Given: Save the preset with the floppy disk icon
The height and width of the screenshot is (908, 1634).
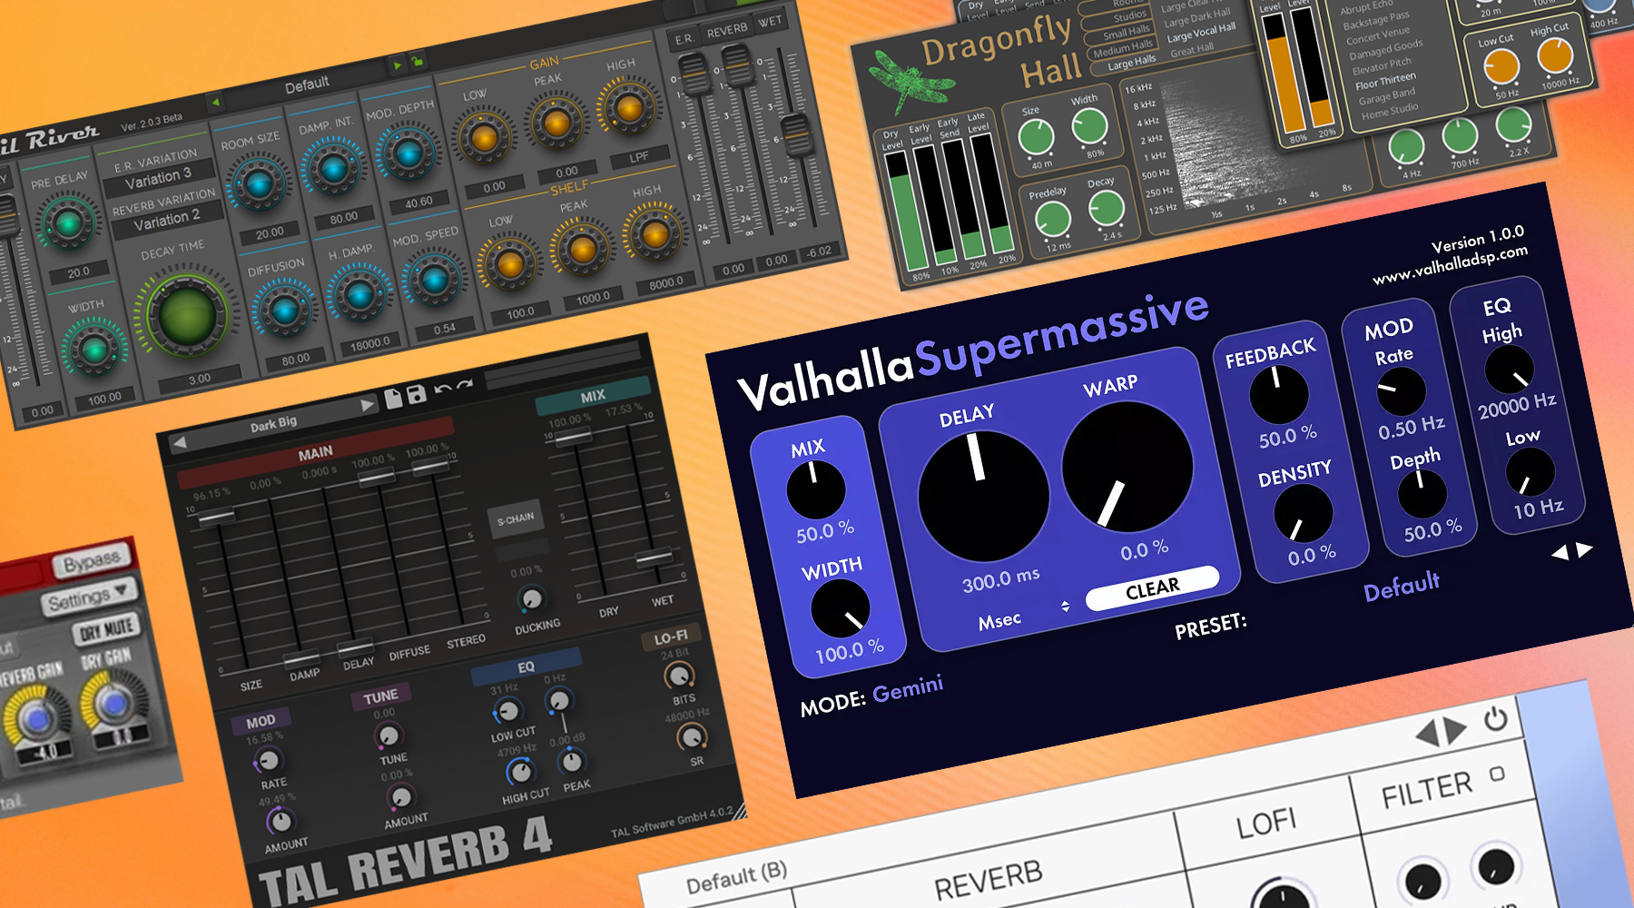Looking at the screenshot, I should [417, 396].
